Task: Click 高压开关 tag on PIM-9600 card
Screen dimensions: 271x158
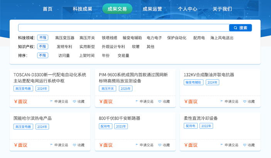Action: (107, 89)
